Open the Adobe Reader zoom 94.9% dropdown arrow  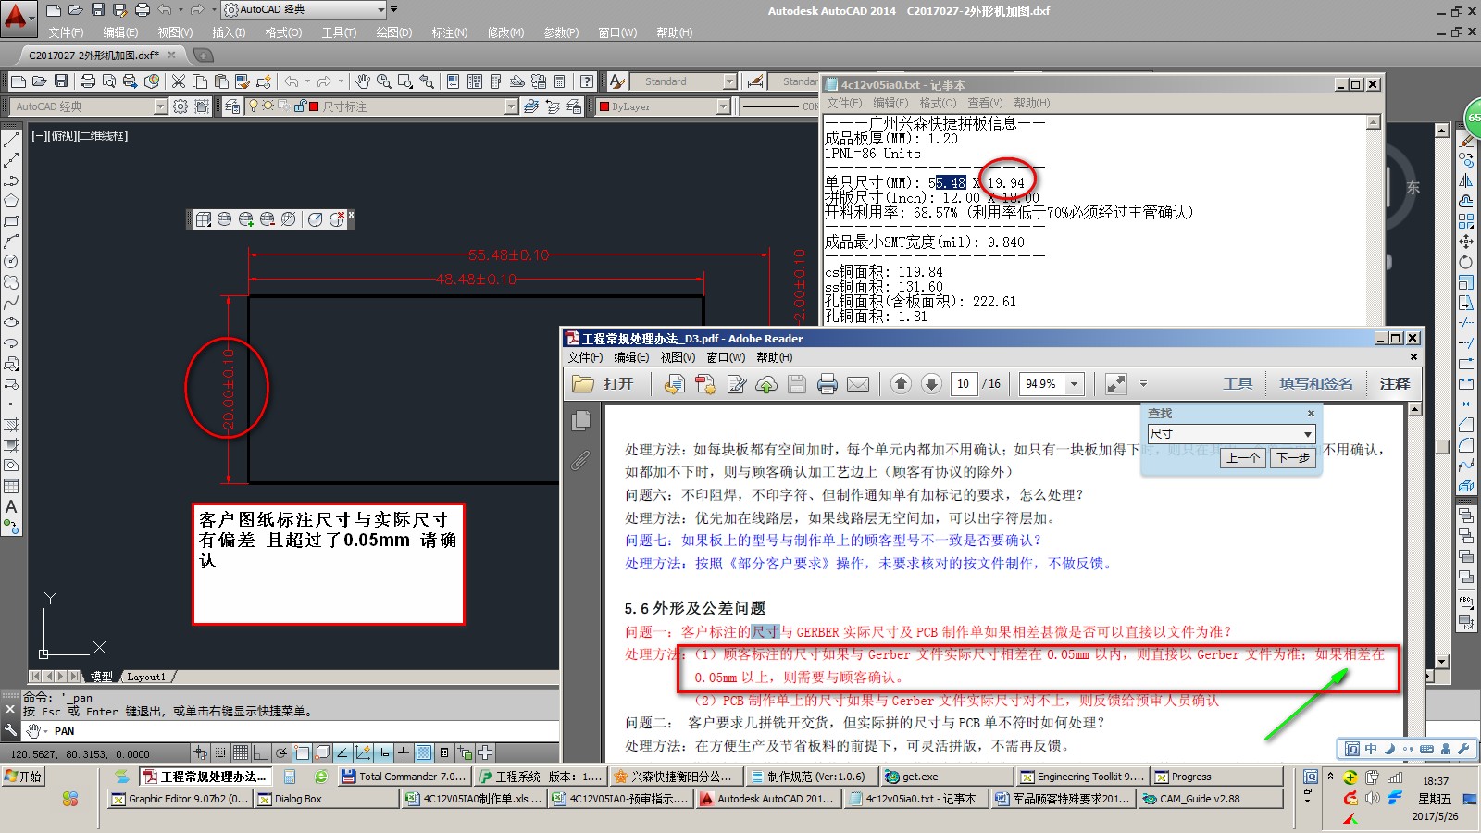(1075, 383)
